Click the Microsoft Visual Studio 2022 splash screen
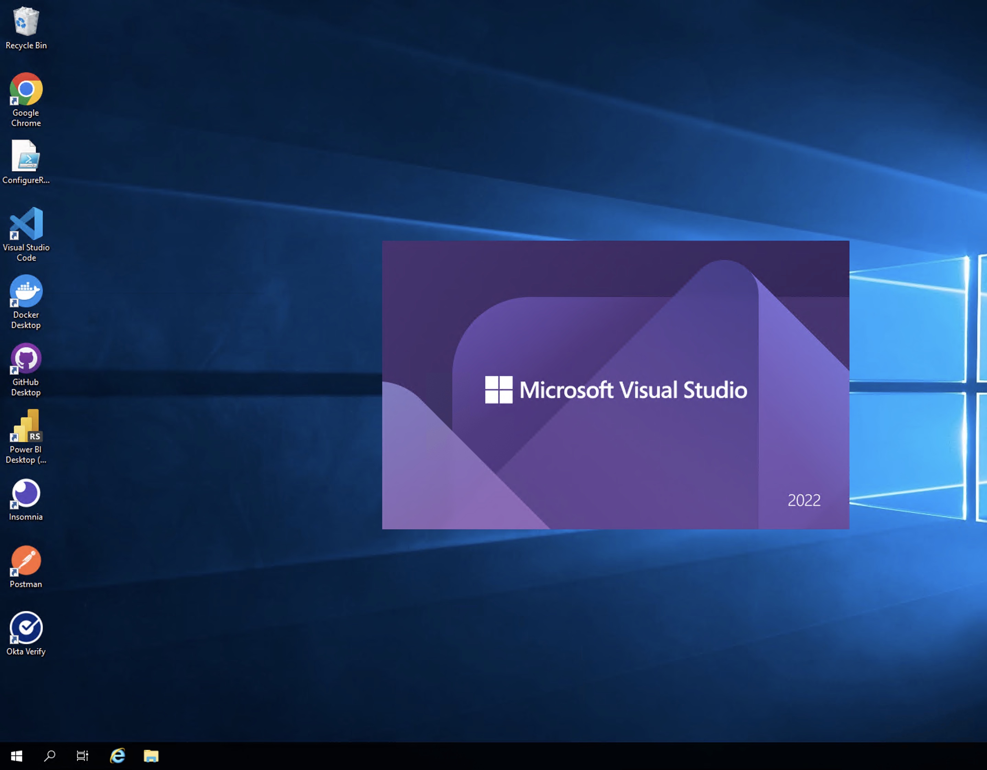The width and height of the screenshot is (987, 770). pos(616,385)
